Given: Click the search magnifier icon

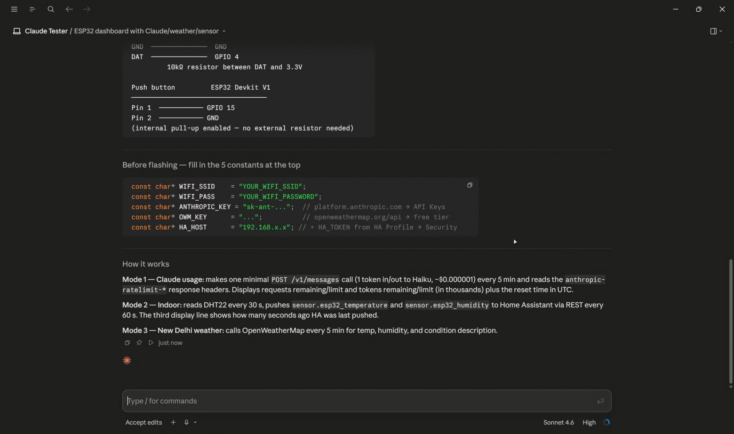Looking at the screenshot, I should 51,9.
